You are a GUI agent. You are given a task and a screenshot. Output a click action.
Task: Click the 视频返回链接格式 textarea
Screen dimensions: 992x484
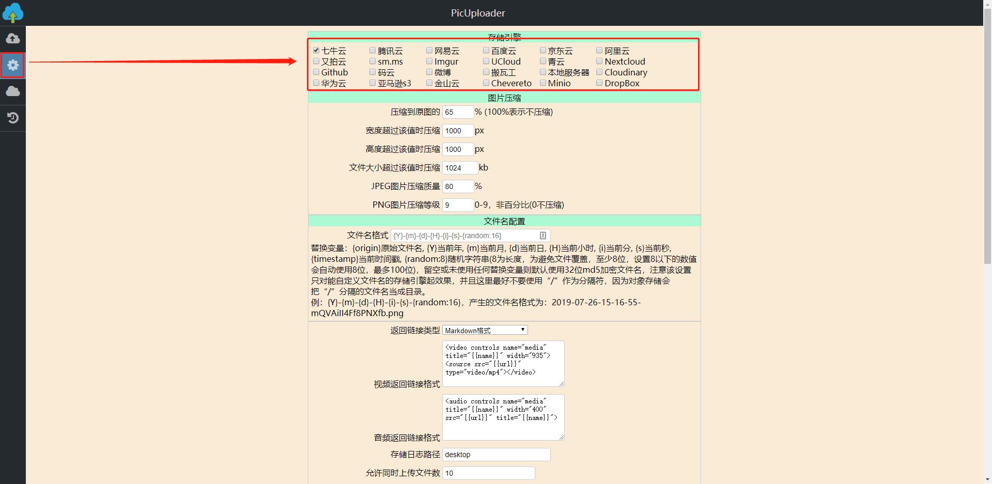click(503, 364)
